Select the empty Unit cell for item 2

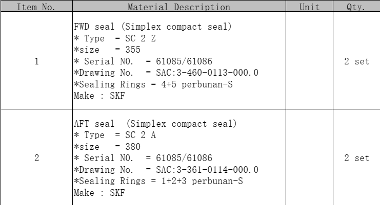click(309, 158)
